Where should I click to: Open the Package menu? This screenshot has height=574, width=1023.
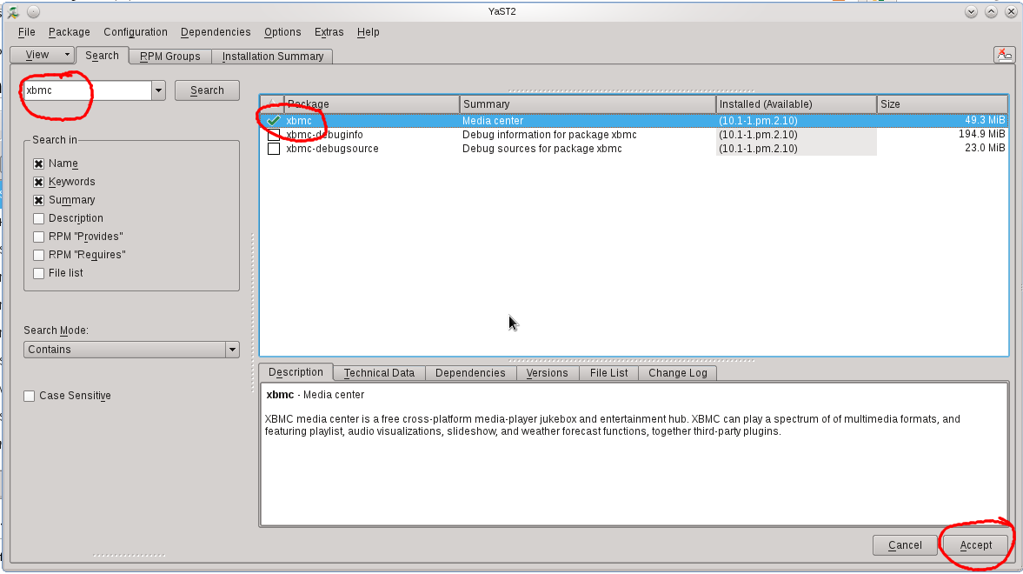pos(70,32)
